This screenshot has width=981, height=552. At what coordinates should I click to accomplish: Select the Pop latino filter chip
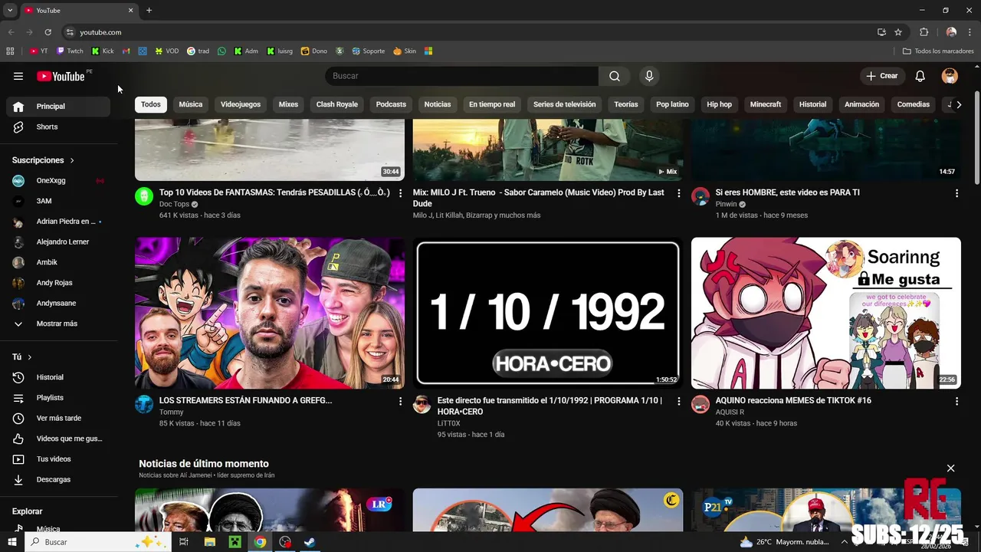pyautogui.click(x=672, y=104)
